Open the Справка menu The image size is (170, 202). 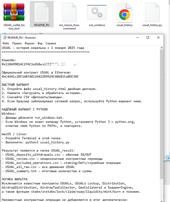point(51,43)
